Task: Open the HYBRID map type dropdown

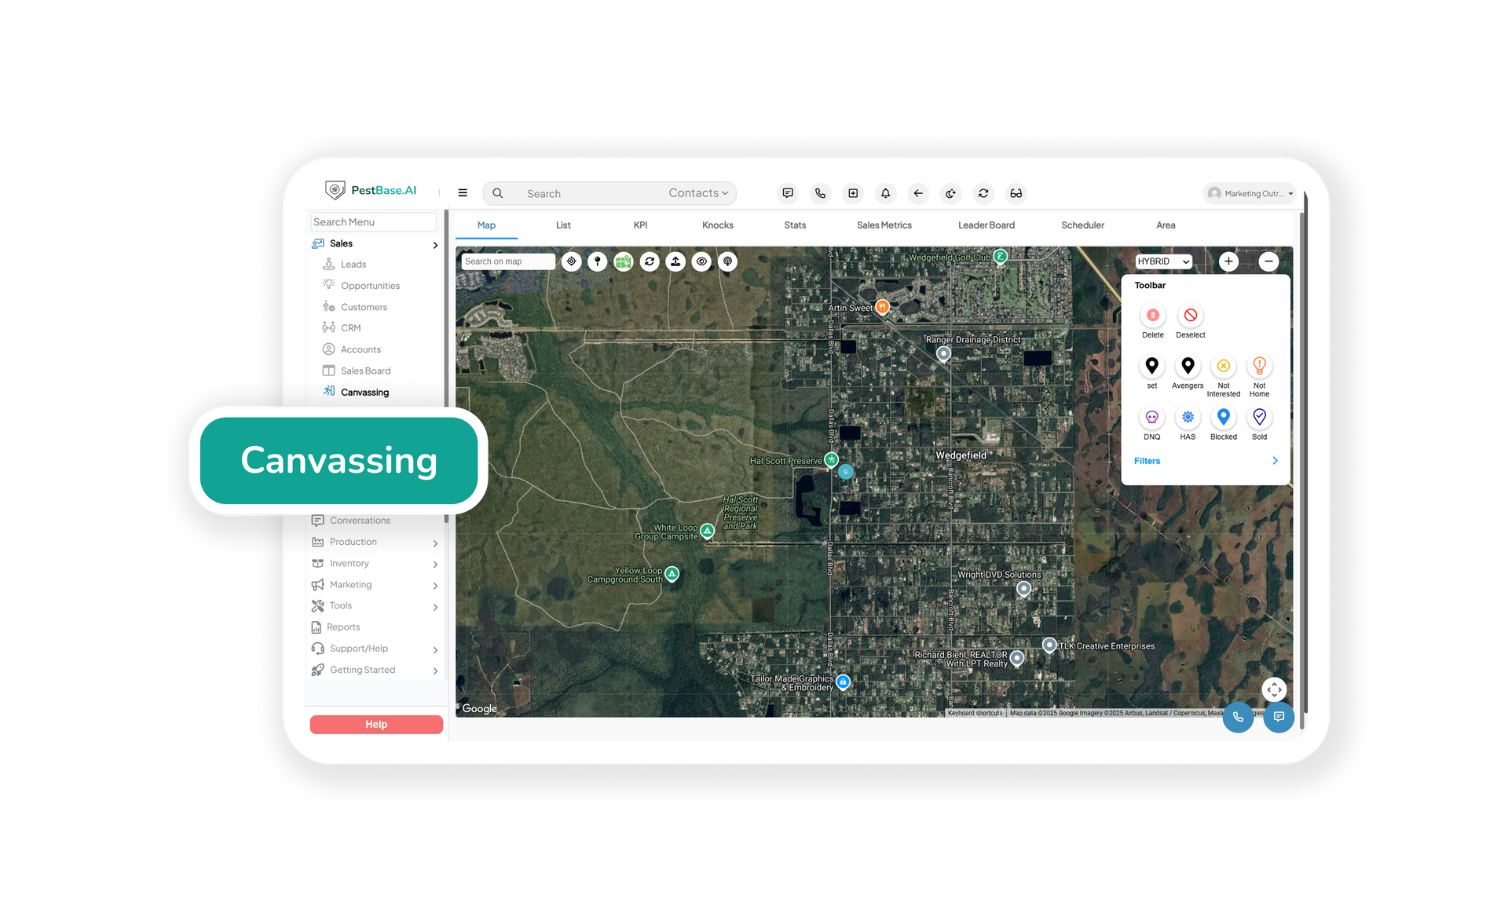Action: pos(1164,261)
